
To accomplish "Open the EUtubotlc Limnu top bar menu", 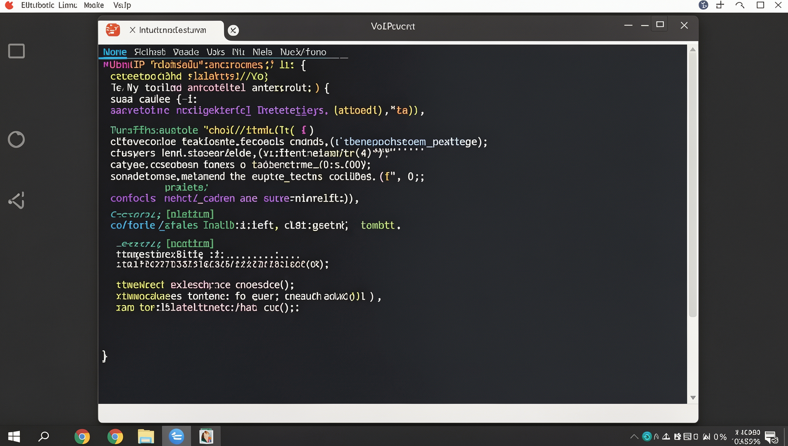I will 49,5.
